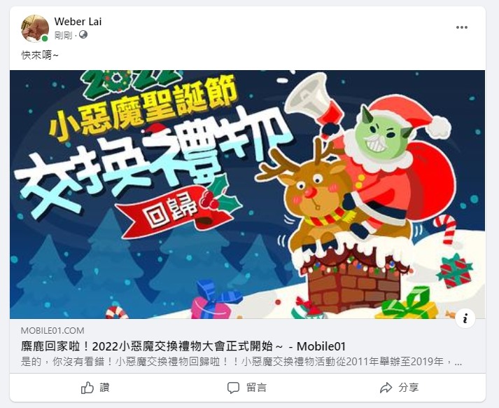This screenshot has height=408, width=499.
Task: Open the three-dot post options menu
Action: [x=461, y=27]
